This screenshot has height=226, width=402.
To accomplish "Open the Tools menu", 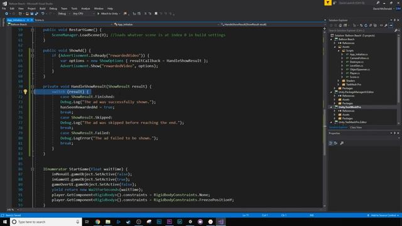I will coord(74,8).
